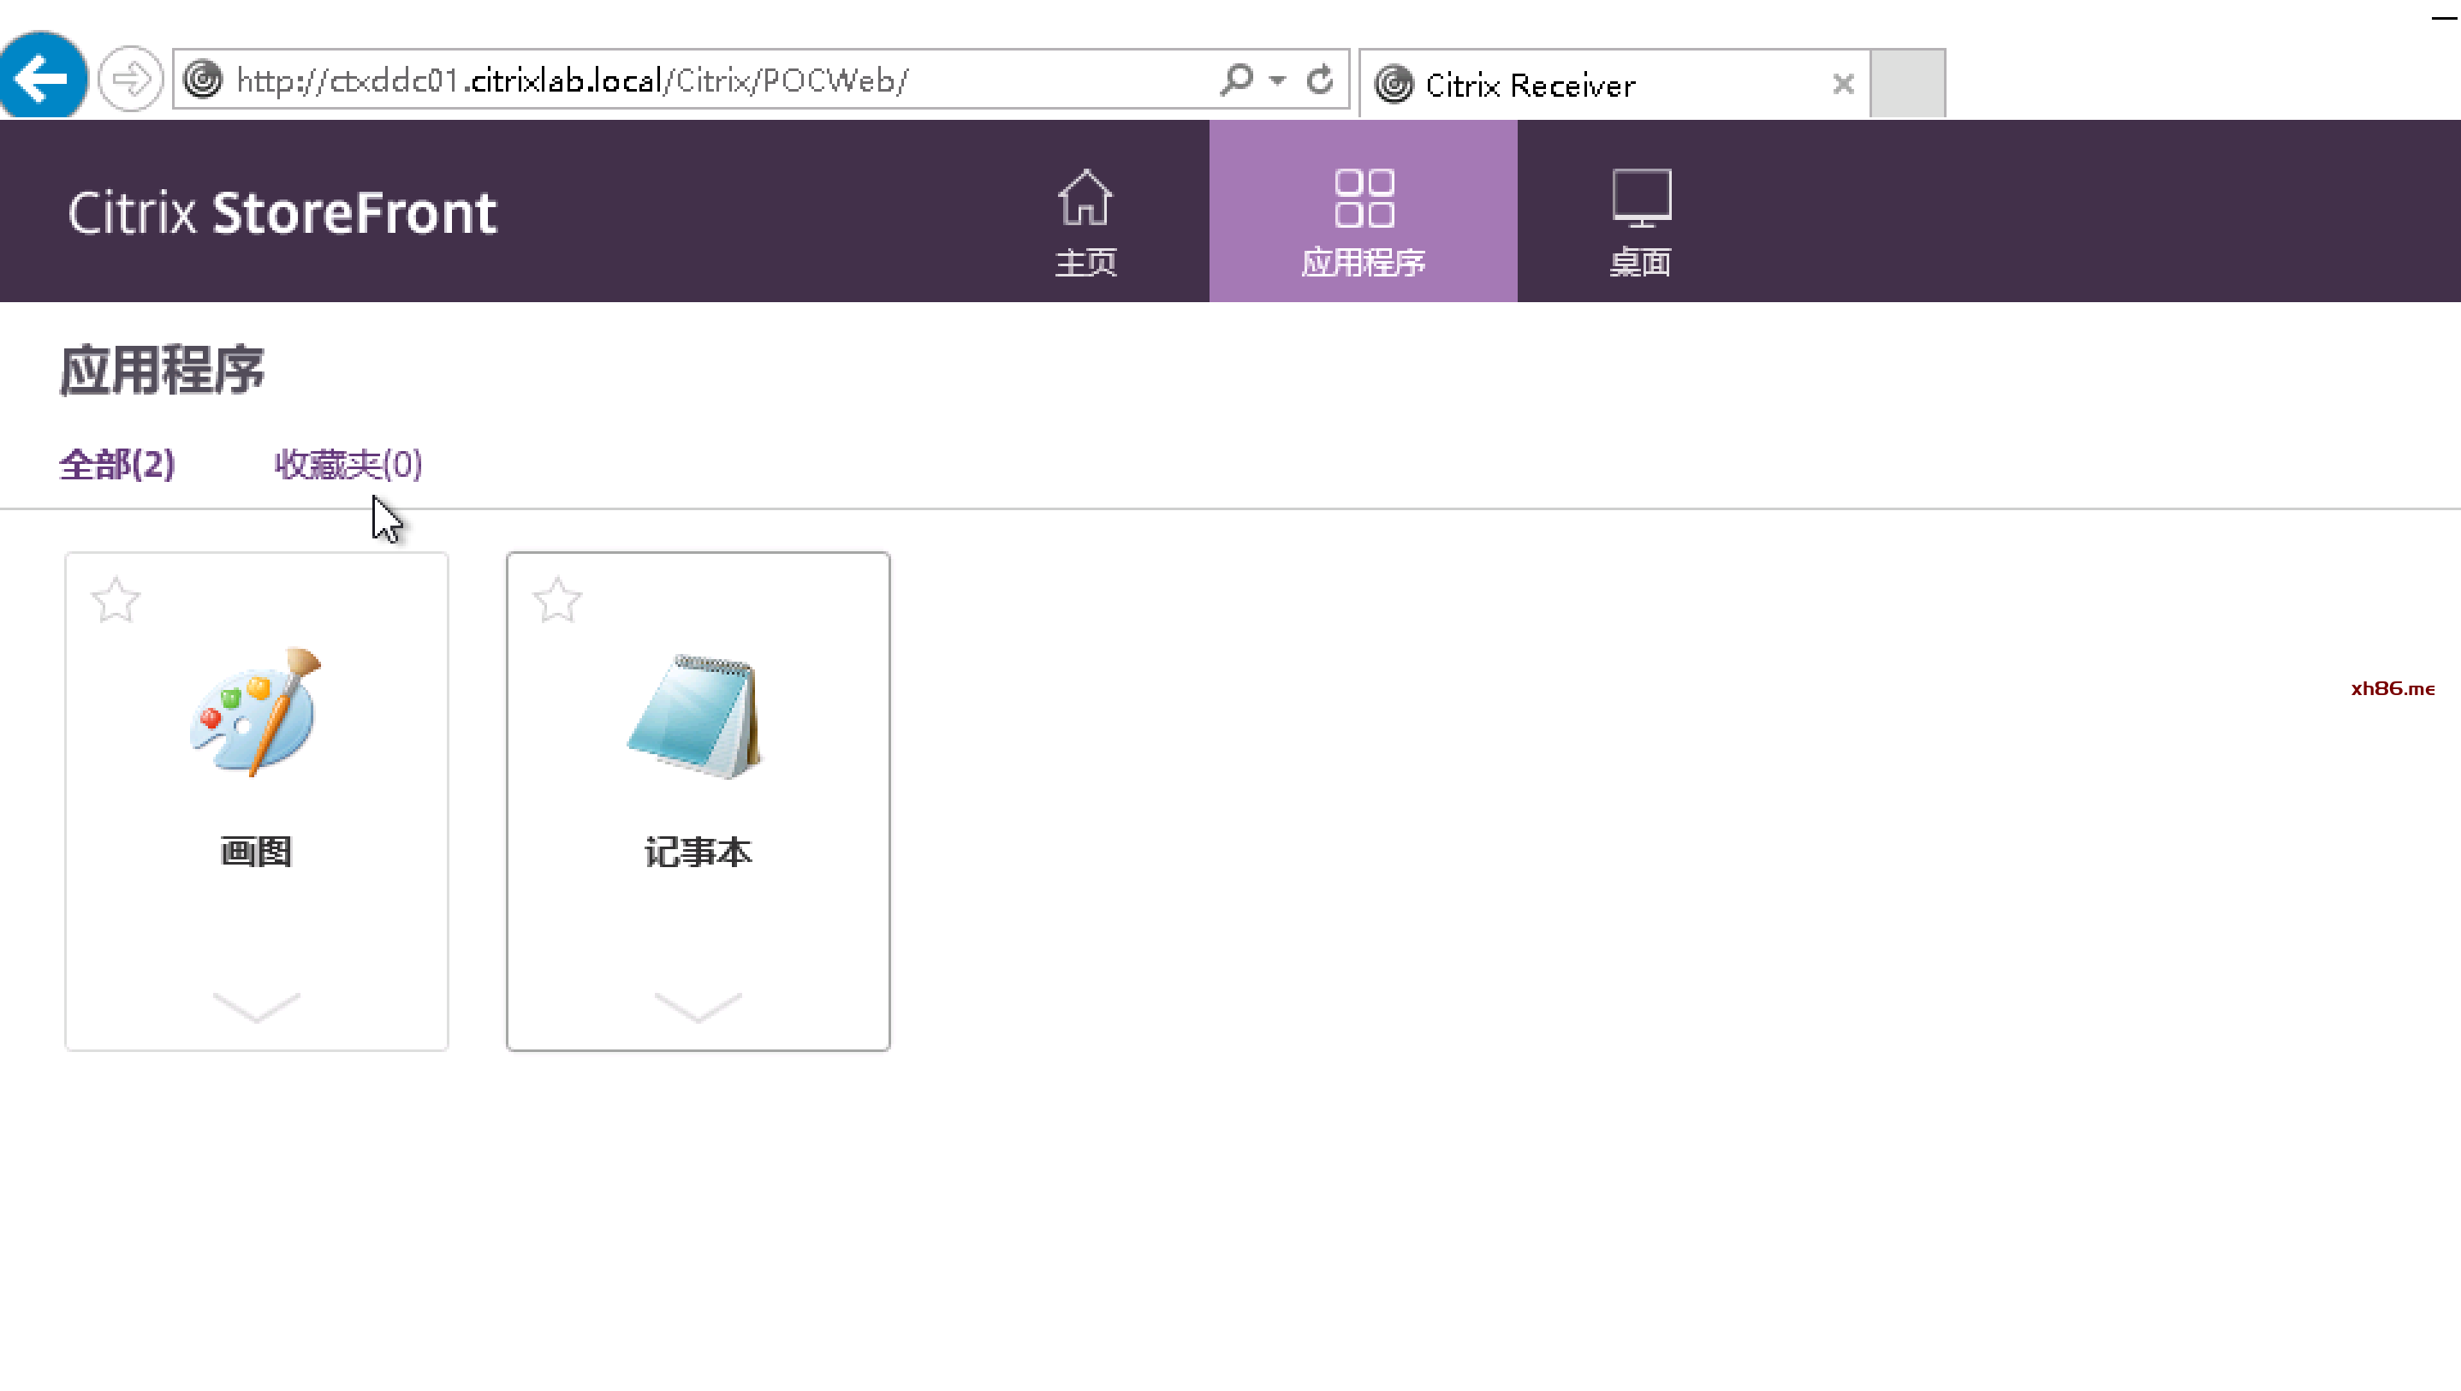Toggle favorite star on 记事本 tile
This screenshot has width=2461, height=1391.
pos(557,601)
